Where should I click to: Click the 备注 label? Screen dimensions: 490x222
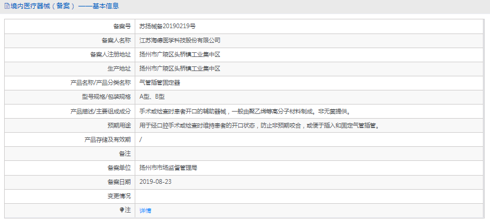pyautogui.click(x=125, y=154)
